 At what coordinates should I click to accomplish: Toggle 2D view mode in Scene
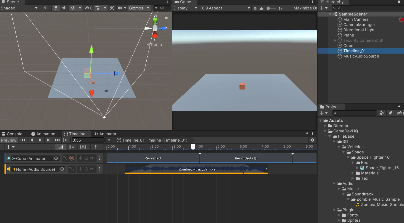(45, 8)
